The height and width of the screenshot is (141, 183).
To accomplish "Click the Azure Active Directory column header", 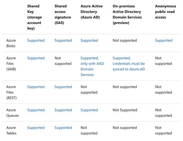I will [x=91, y=12].
